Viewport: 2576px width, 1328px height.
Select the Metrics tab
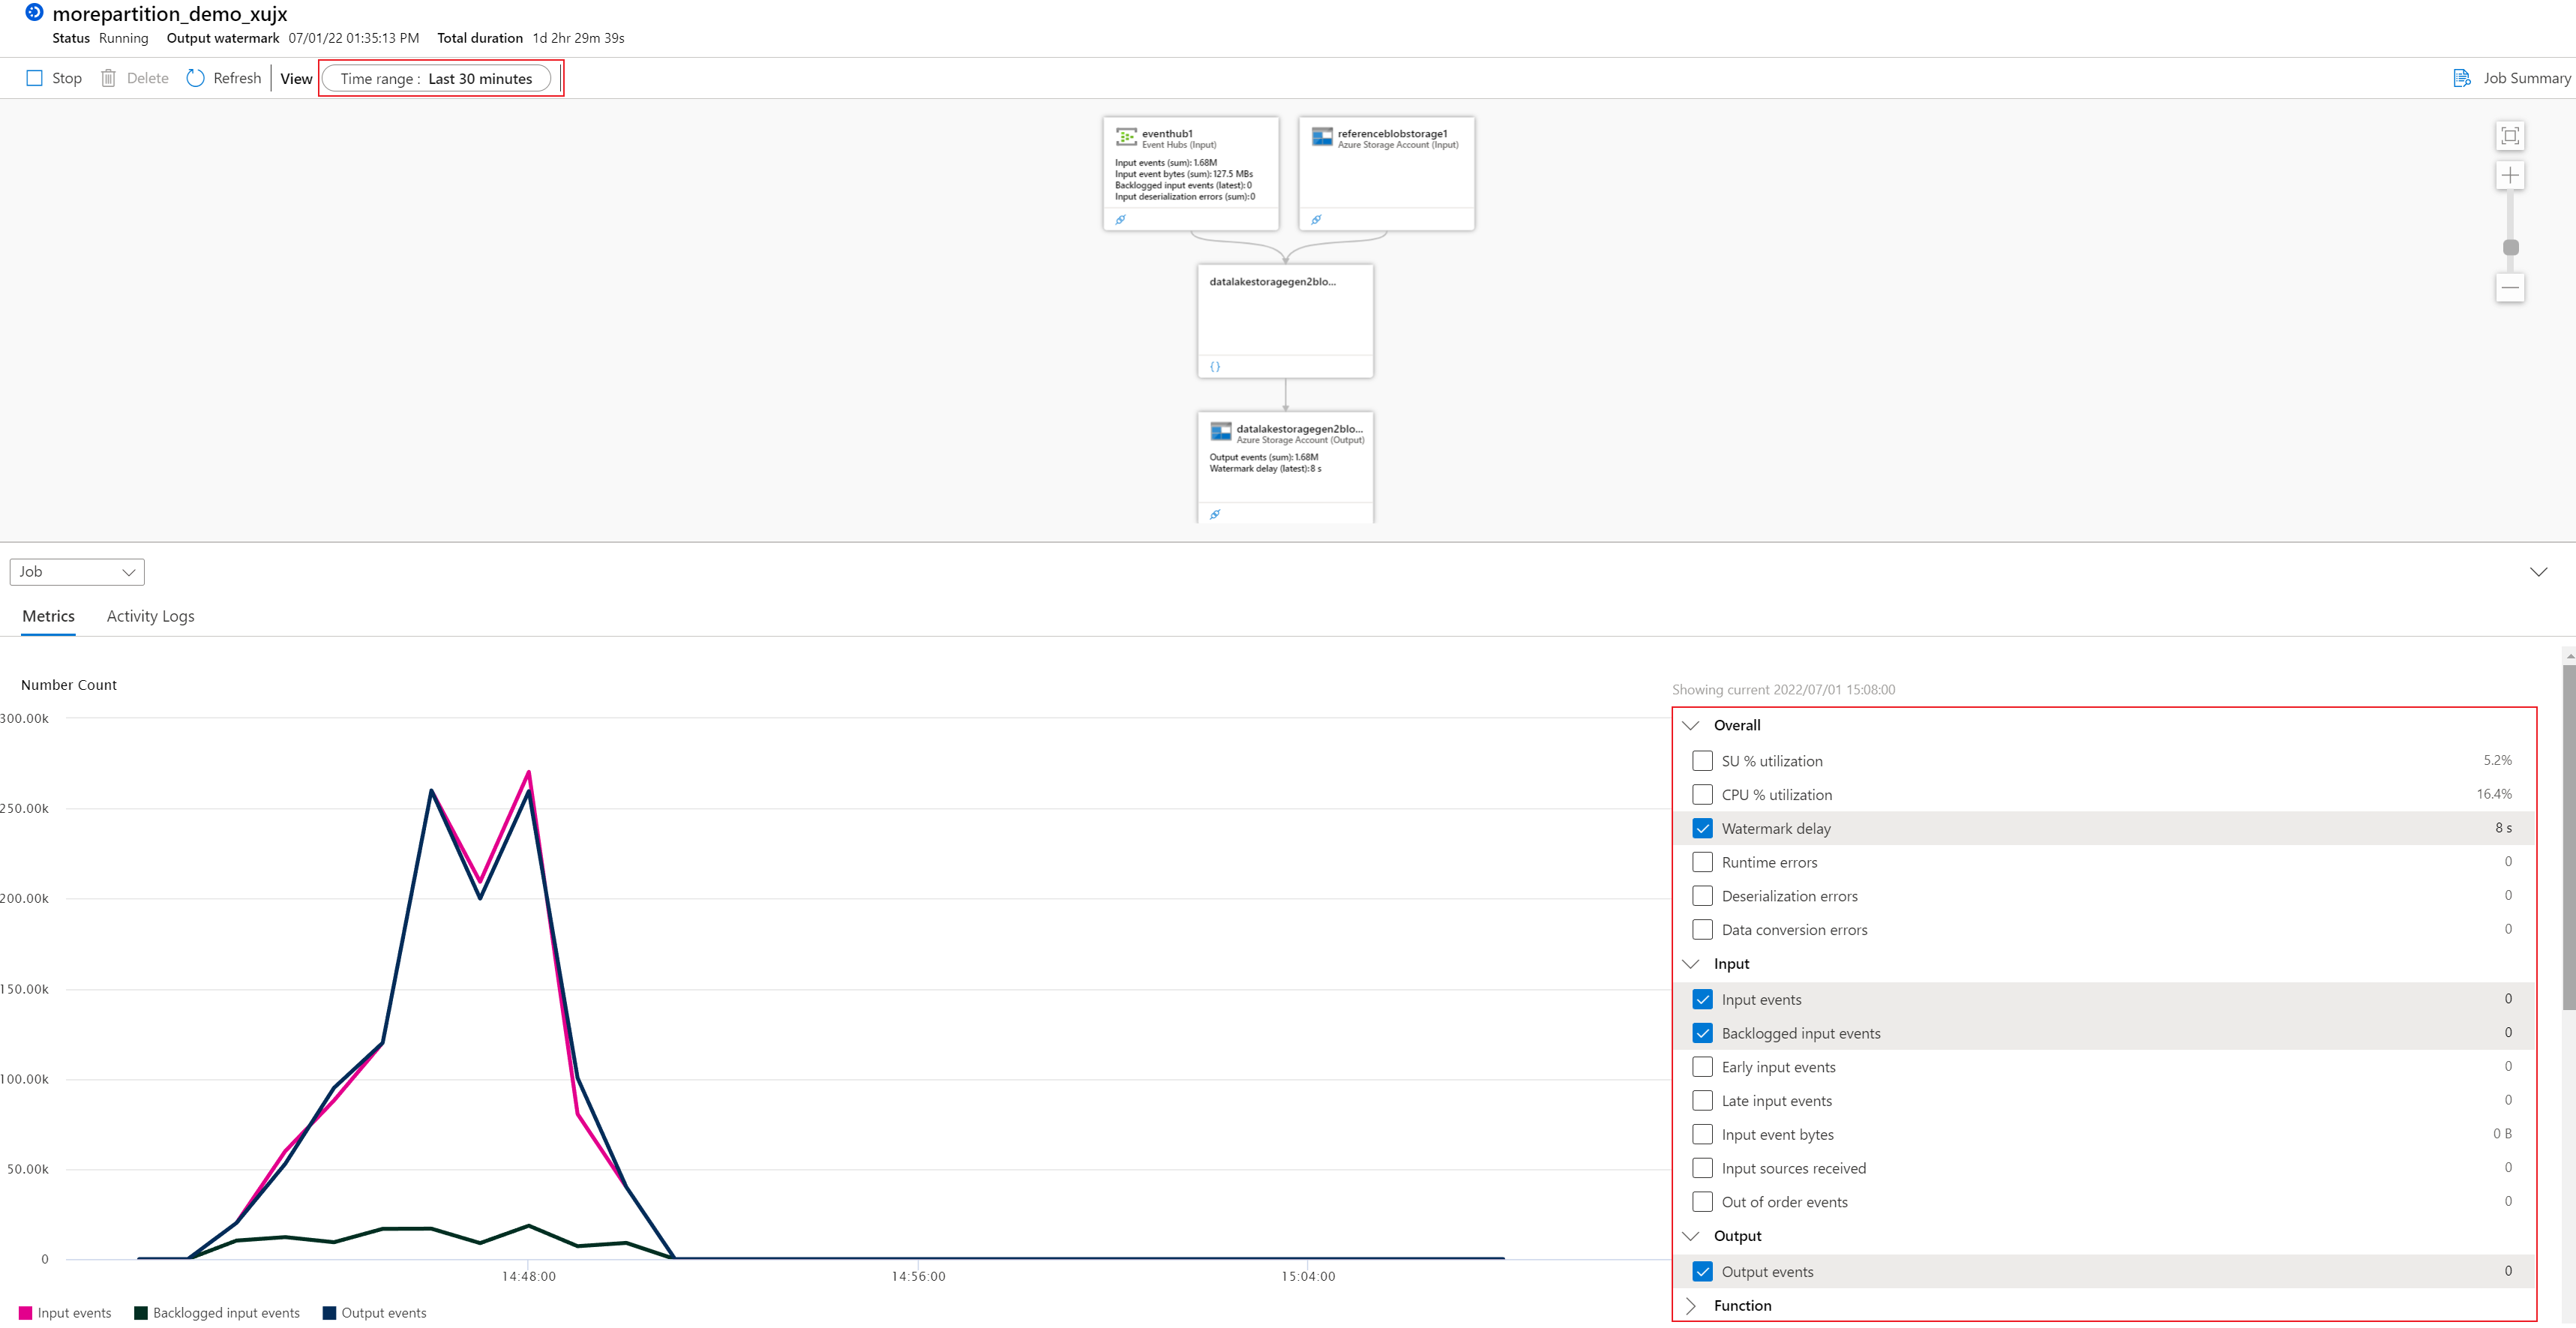tap(48, 616)
